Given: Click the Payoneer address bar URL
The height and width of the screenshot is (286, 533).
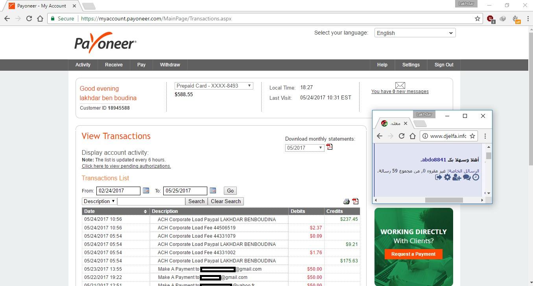Looking at the screenshot, I should [x=156, y=18].
